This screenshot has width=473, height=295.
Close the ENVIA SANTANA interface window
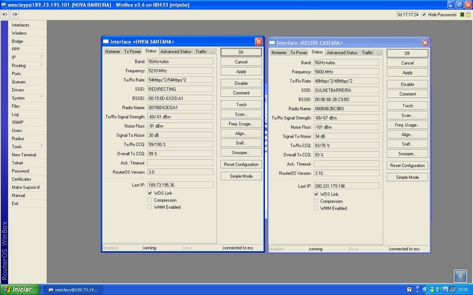pos(259,41)
